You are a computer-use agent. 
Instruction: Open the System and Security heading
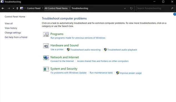tap(64, 69)
